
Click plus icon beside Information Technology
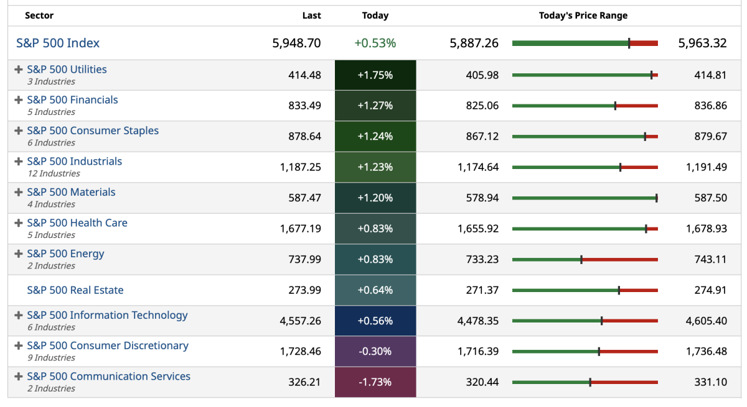19,316
